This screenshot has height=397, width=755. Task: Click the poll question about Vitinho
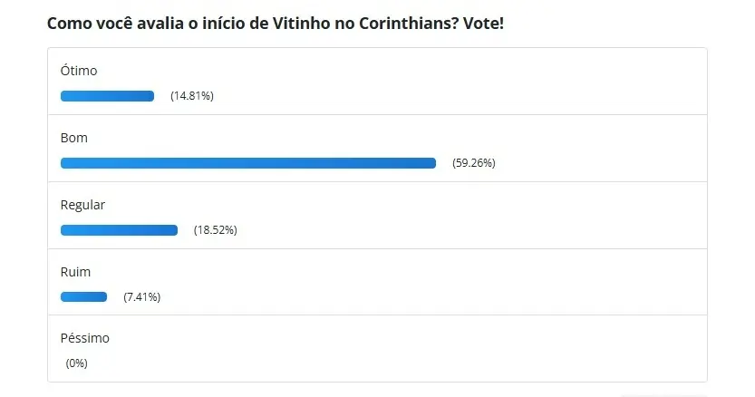tap(275, 23)
